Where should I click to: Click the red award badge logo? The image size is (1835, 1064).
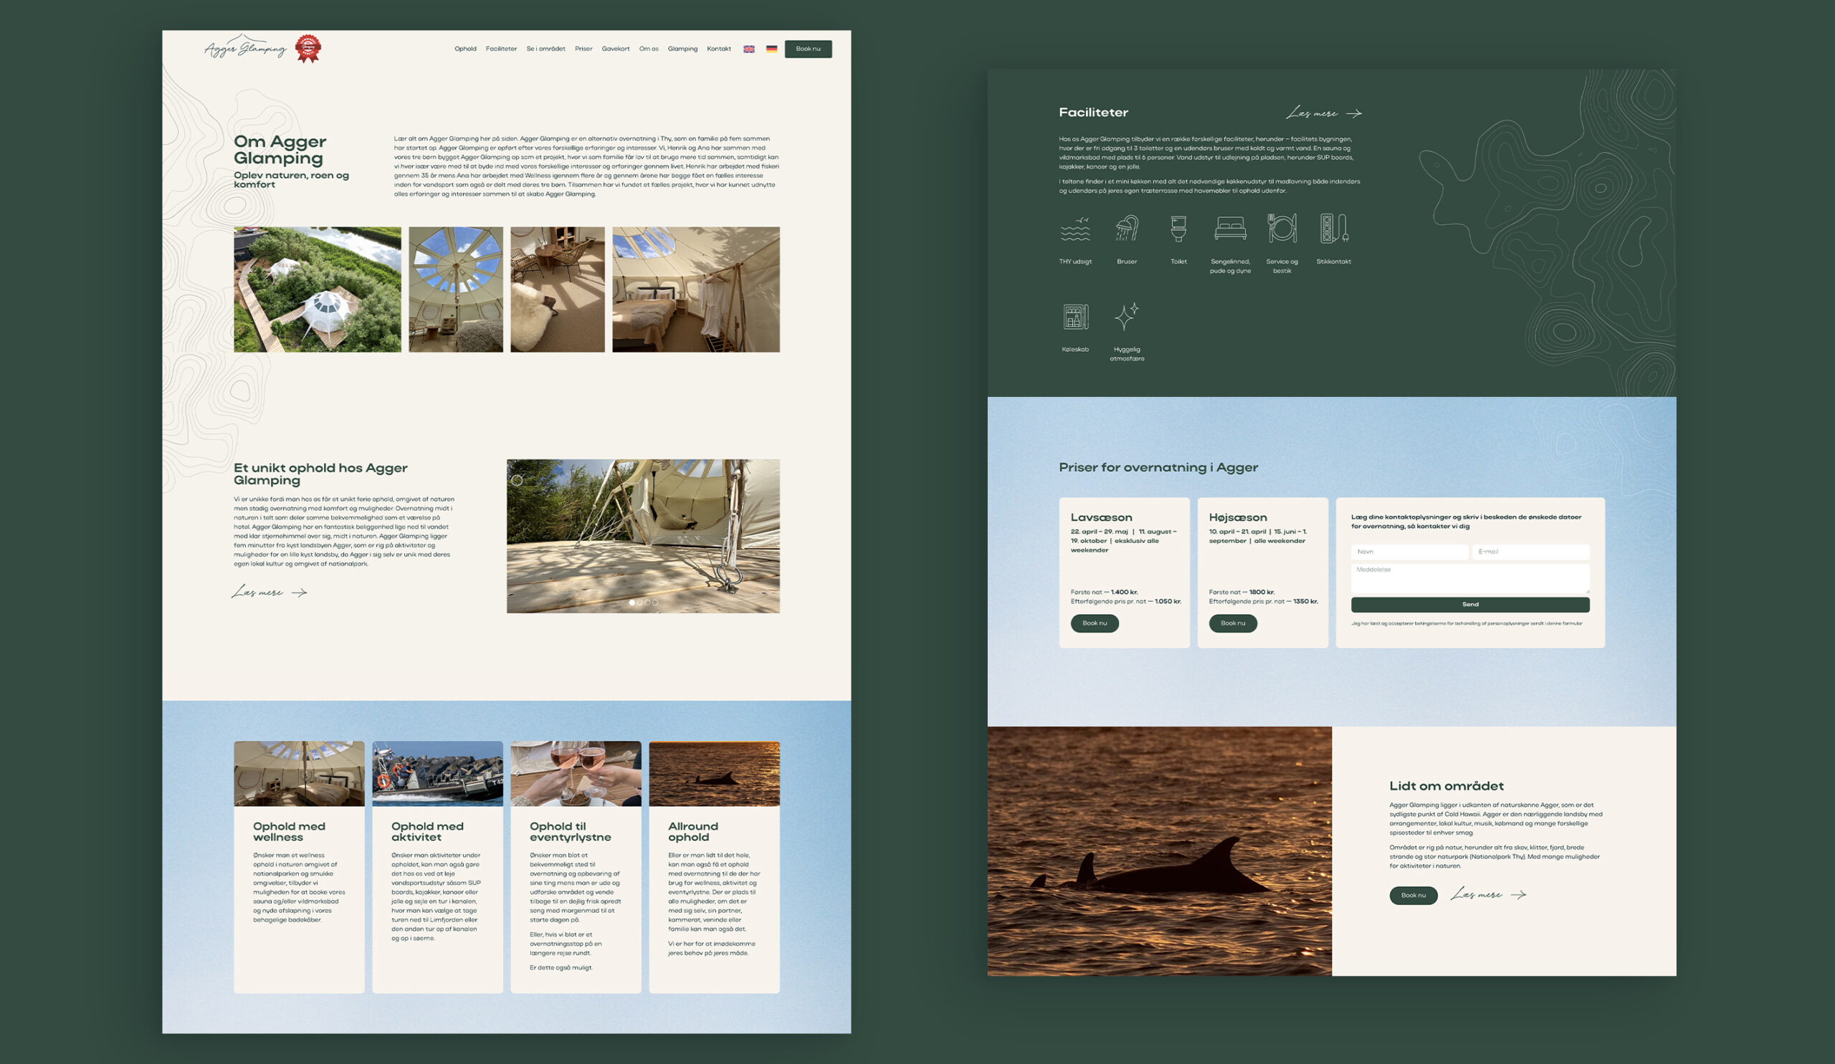(308, 49)
